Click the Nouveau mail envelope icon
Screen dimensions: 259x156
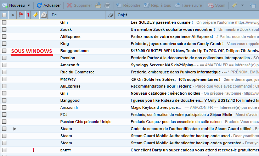point(5,5)
